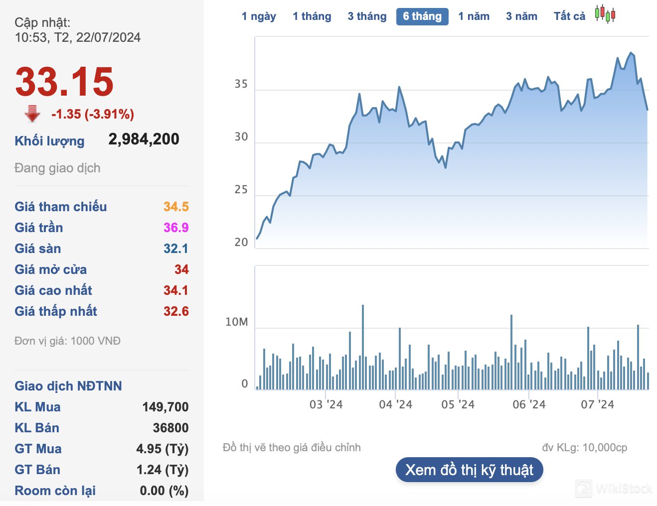Switch to the 1 tháng tab
657x506 pixels.
[x=312, y=16]
